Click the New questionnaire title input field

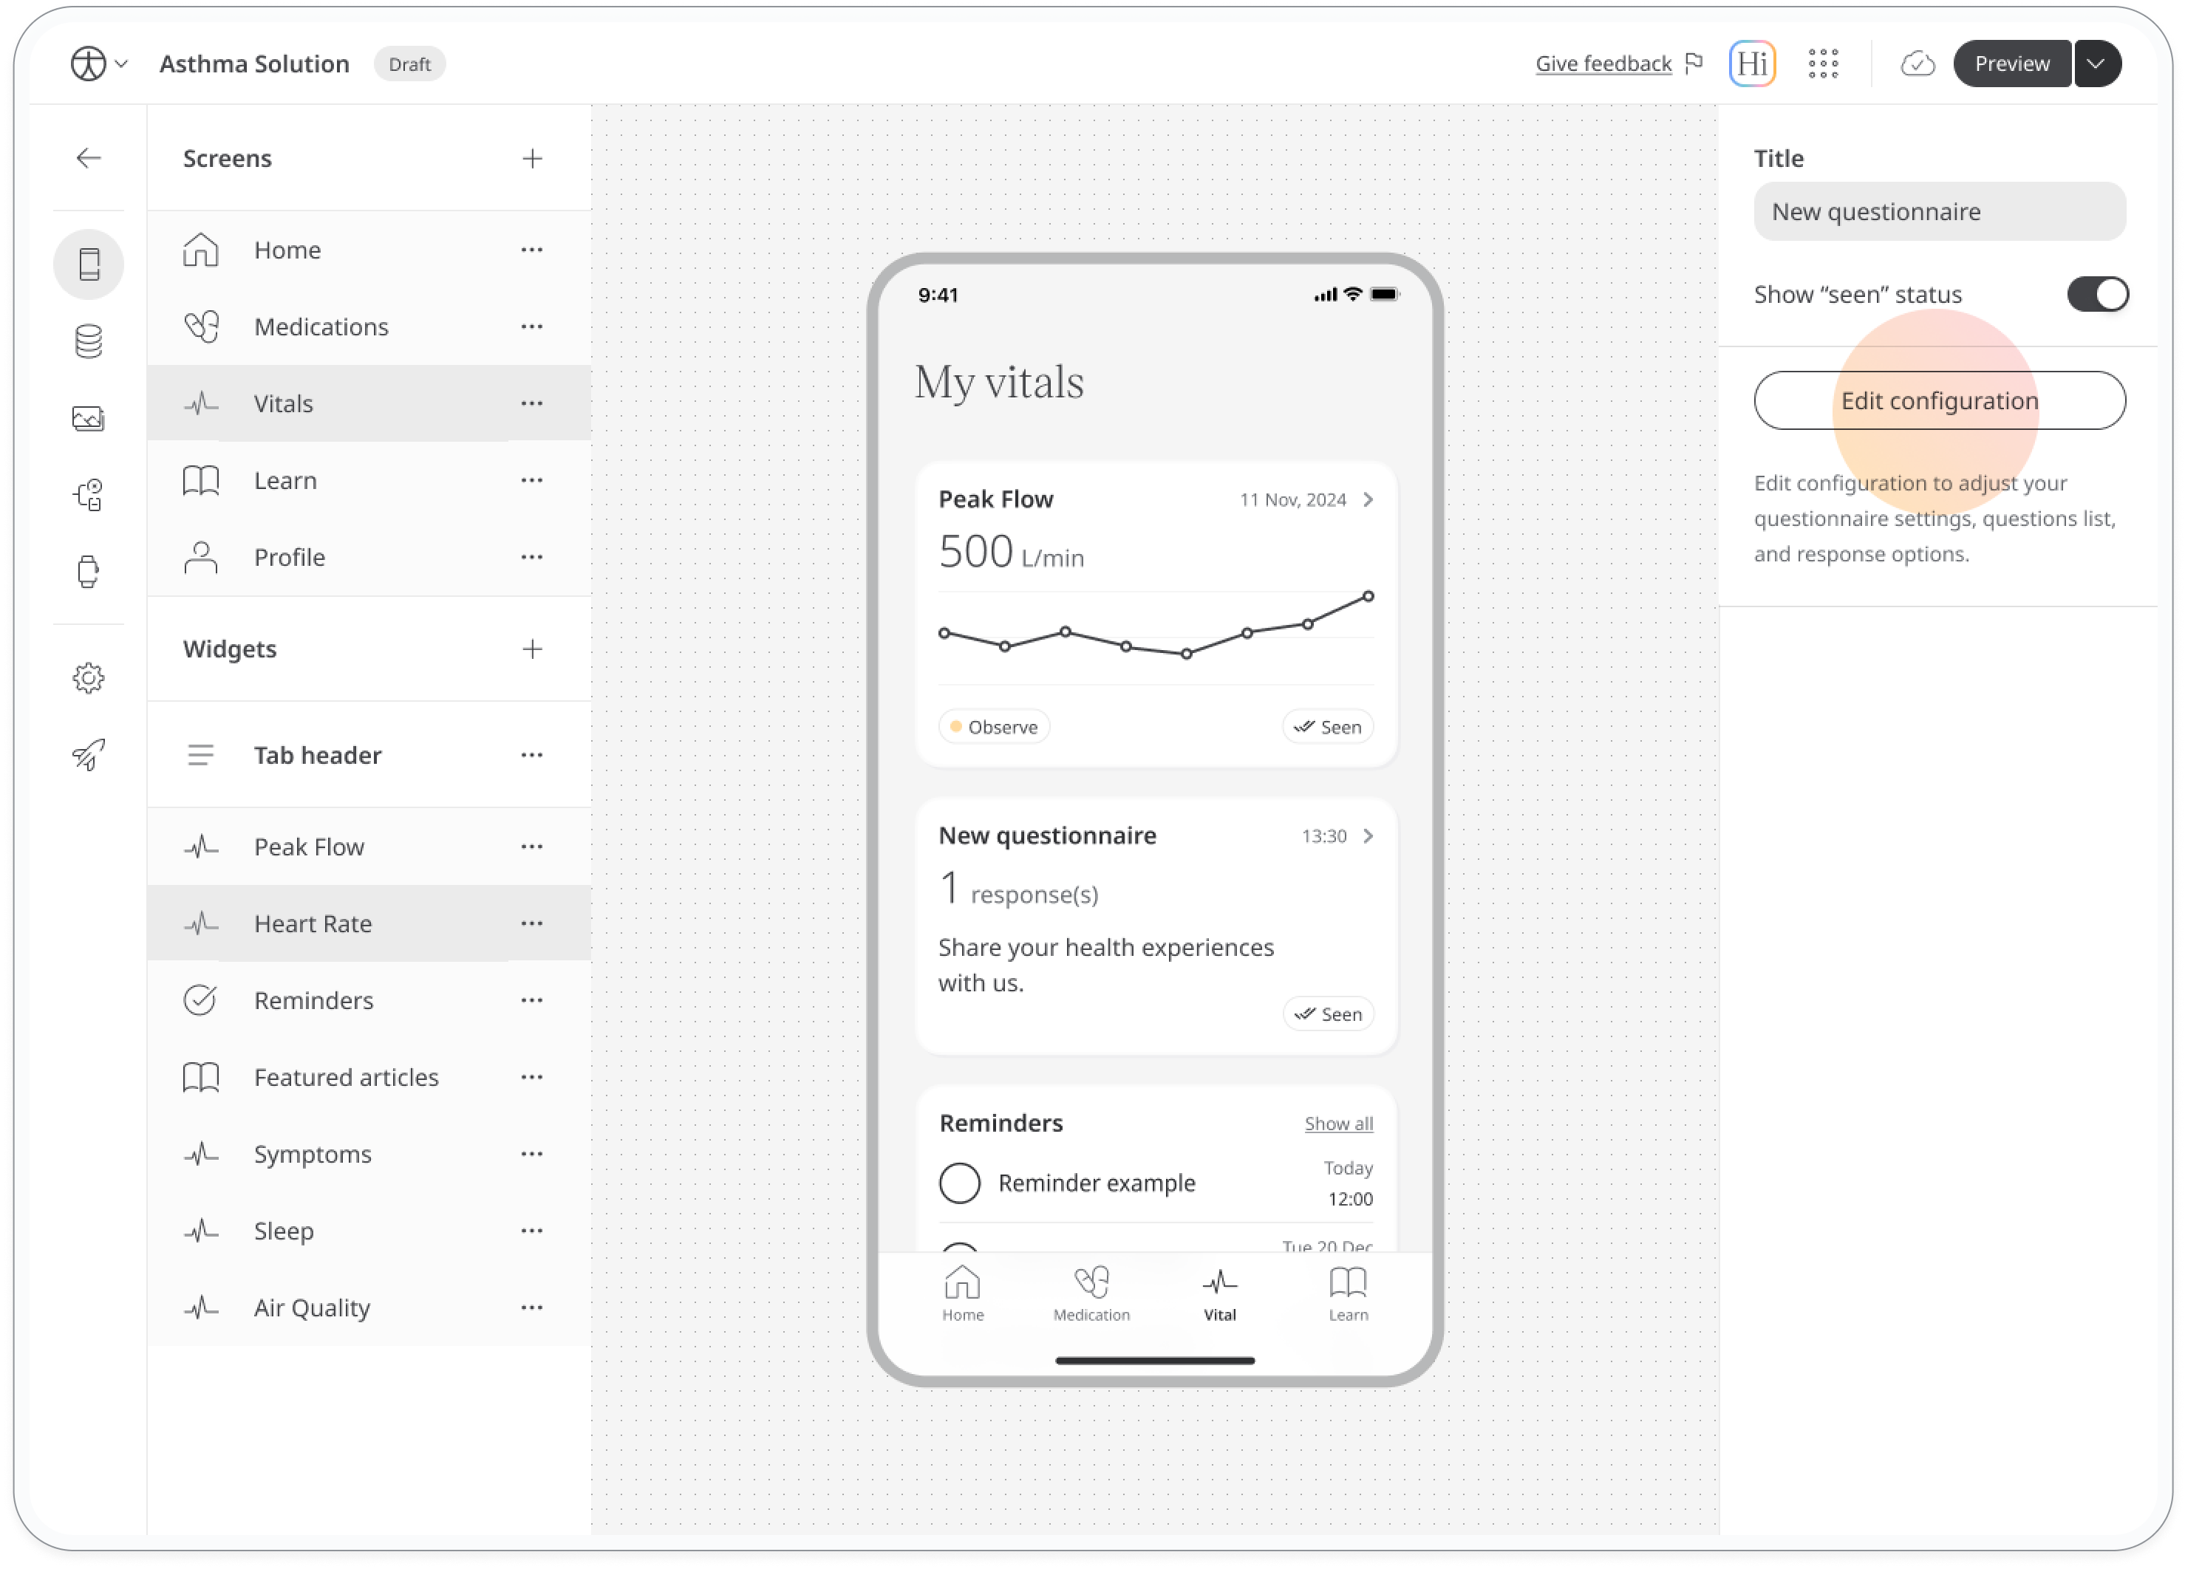[1939, 211]
